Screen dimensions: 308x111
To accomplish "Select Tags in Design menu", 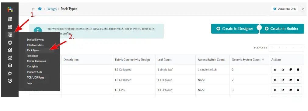I will 29,83.
